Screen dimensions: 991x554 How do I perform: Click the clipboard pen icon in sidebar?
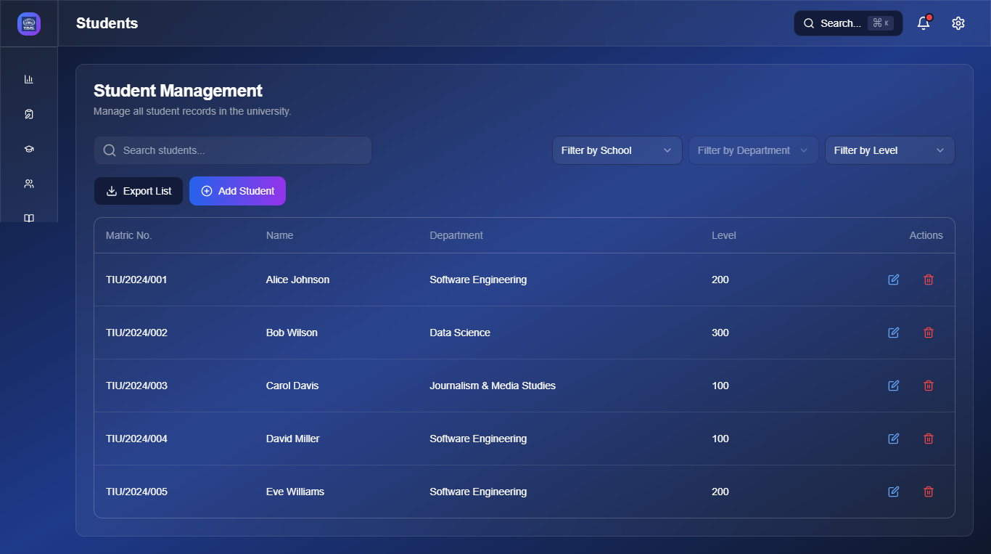pyautogui.click(x=29, y=114)
